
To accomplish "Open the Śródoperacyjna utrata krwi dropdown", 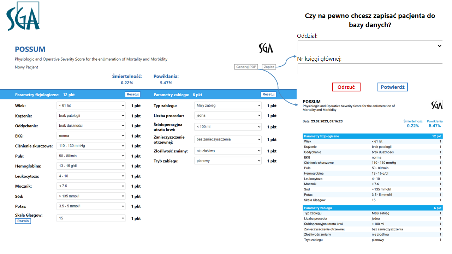I will click(x=228, y=127).
